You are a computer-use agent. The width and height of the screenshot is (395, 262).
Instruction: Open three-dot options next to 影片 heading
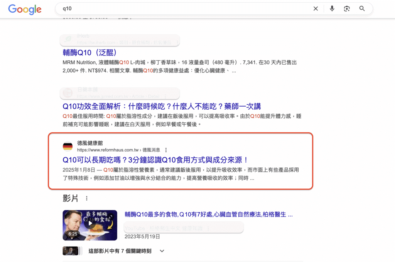pyautogui.click(x=86, y=199)
